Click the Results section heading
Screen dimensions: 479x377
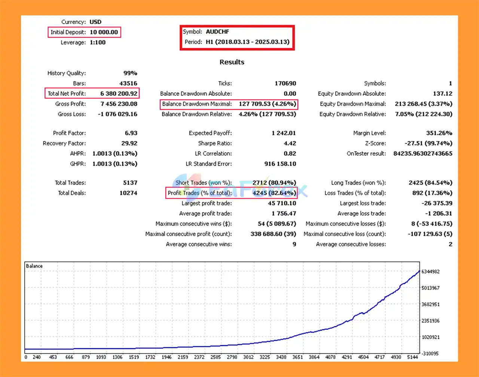232,62
